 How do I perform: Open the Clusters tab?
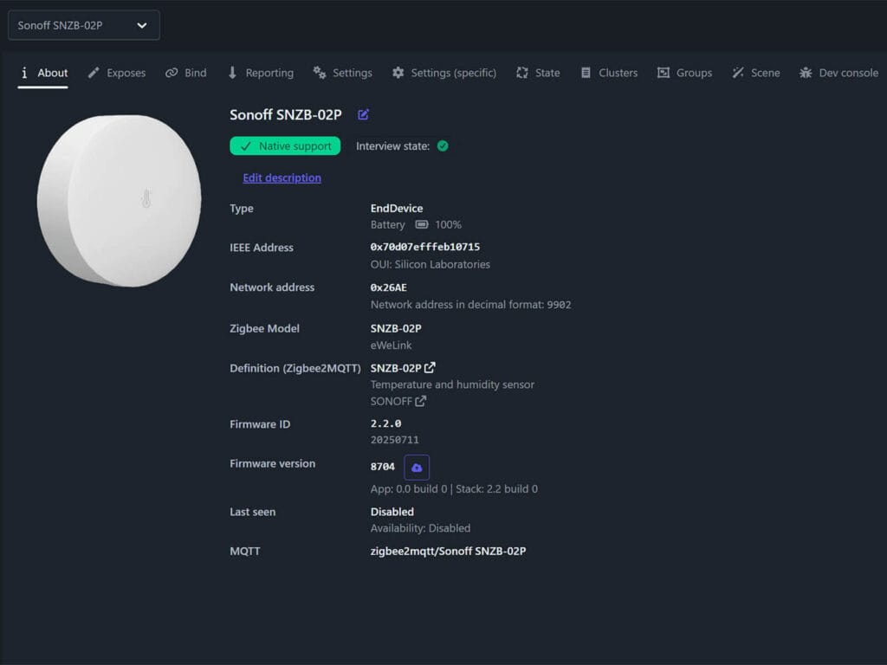pos(609,73)
